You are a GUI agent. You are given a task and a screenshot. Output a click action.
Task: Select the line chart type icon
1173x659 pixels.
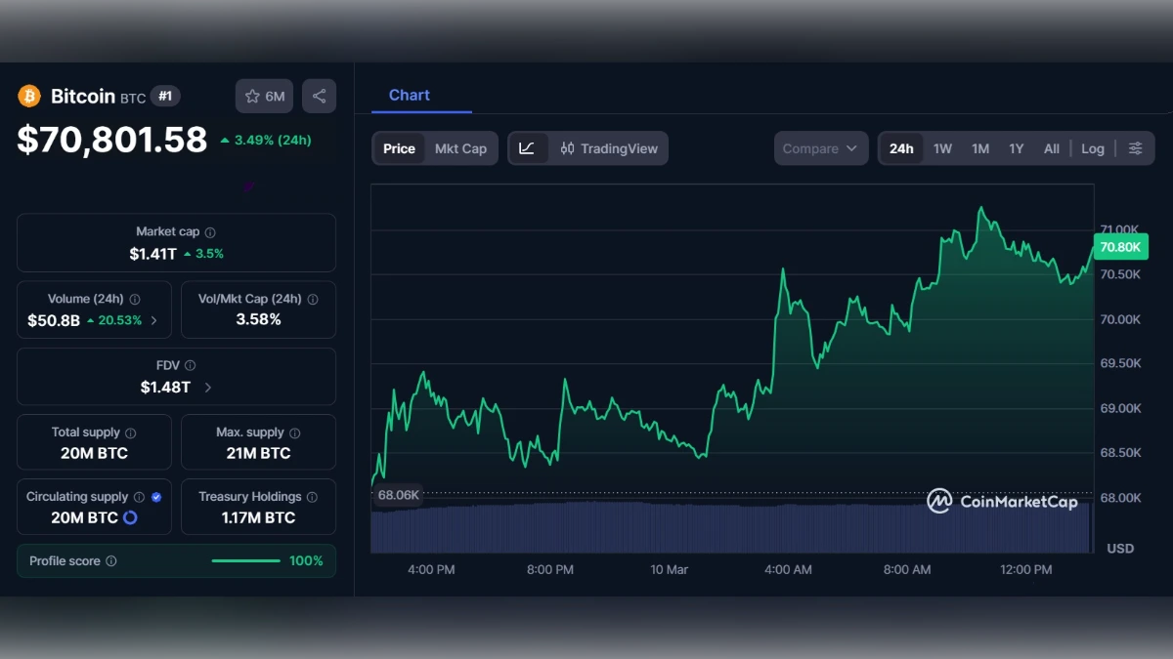[527, 147]
